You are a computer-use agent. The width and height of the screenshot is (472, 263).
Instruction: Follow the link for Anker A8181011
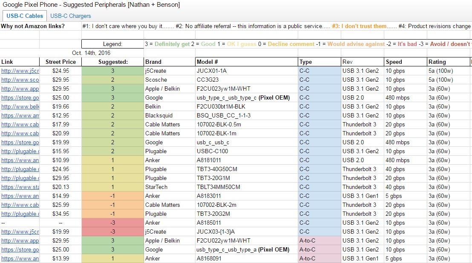20,160
